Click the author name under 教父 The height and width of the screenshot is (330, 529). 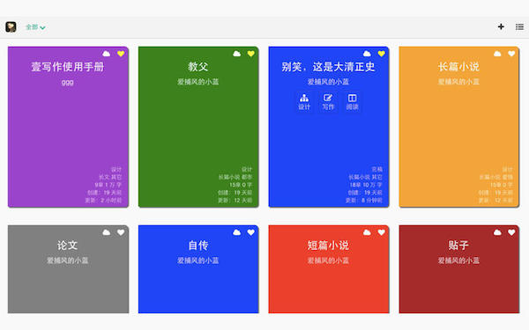pos(198,82)
